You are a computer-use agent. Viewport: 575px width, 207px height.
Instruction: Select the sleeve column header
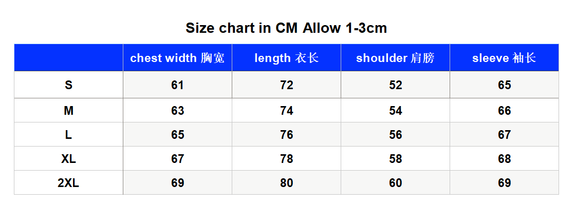click(504, 58)
